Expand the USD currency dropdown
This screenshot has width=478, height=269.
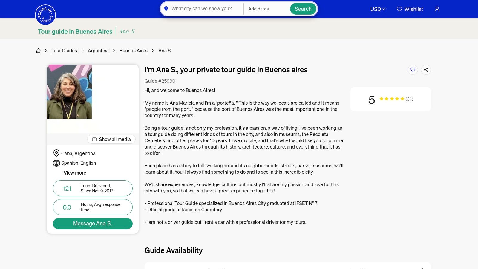tap(378, 9)
